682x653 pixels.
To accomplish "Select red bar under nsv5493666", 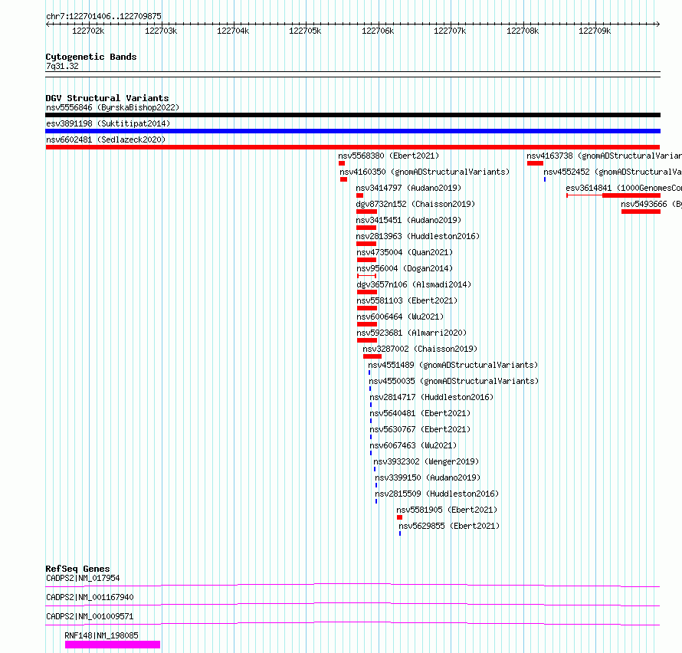I will coord(641,212).
